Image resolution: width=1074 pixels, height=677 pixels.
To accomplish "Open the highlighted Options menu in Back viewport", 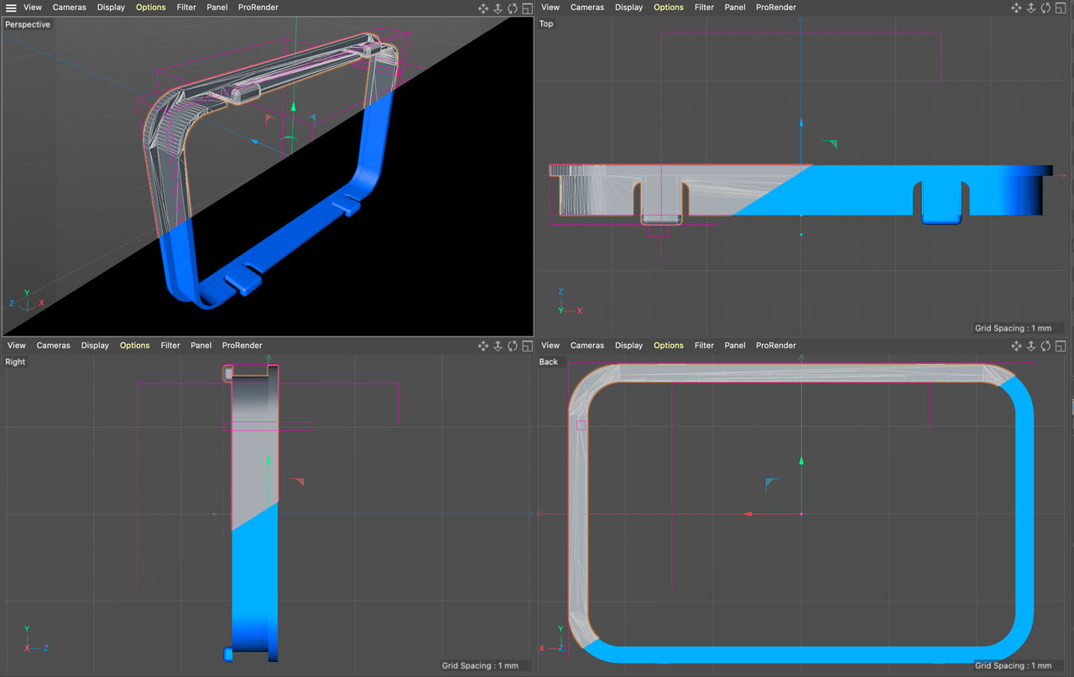I will pos(669,346).
